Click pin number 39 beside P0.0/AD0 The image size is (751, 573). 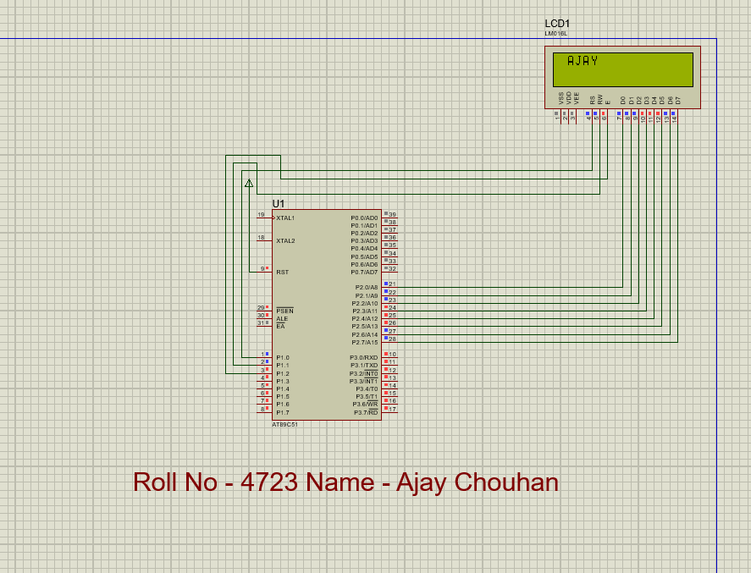[392, 214]
